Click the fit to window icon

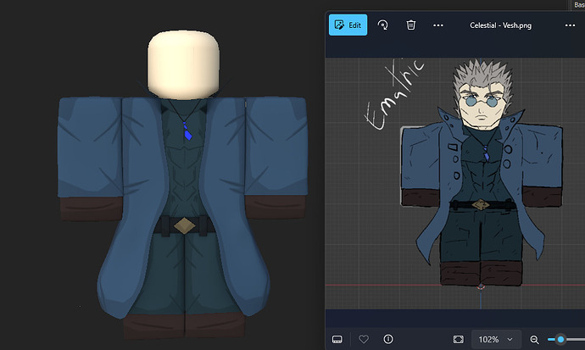tap(458, 339)
